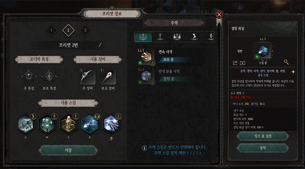Select the 연속 사격 skill entry
The height and width of the screenshot is (169, 305).
point(163,57)
